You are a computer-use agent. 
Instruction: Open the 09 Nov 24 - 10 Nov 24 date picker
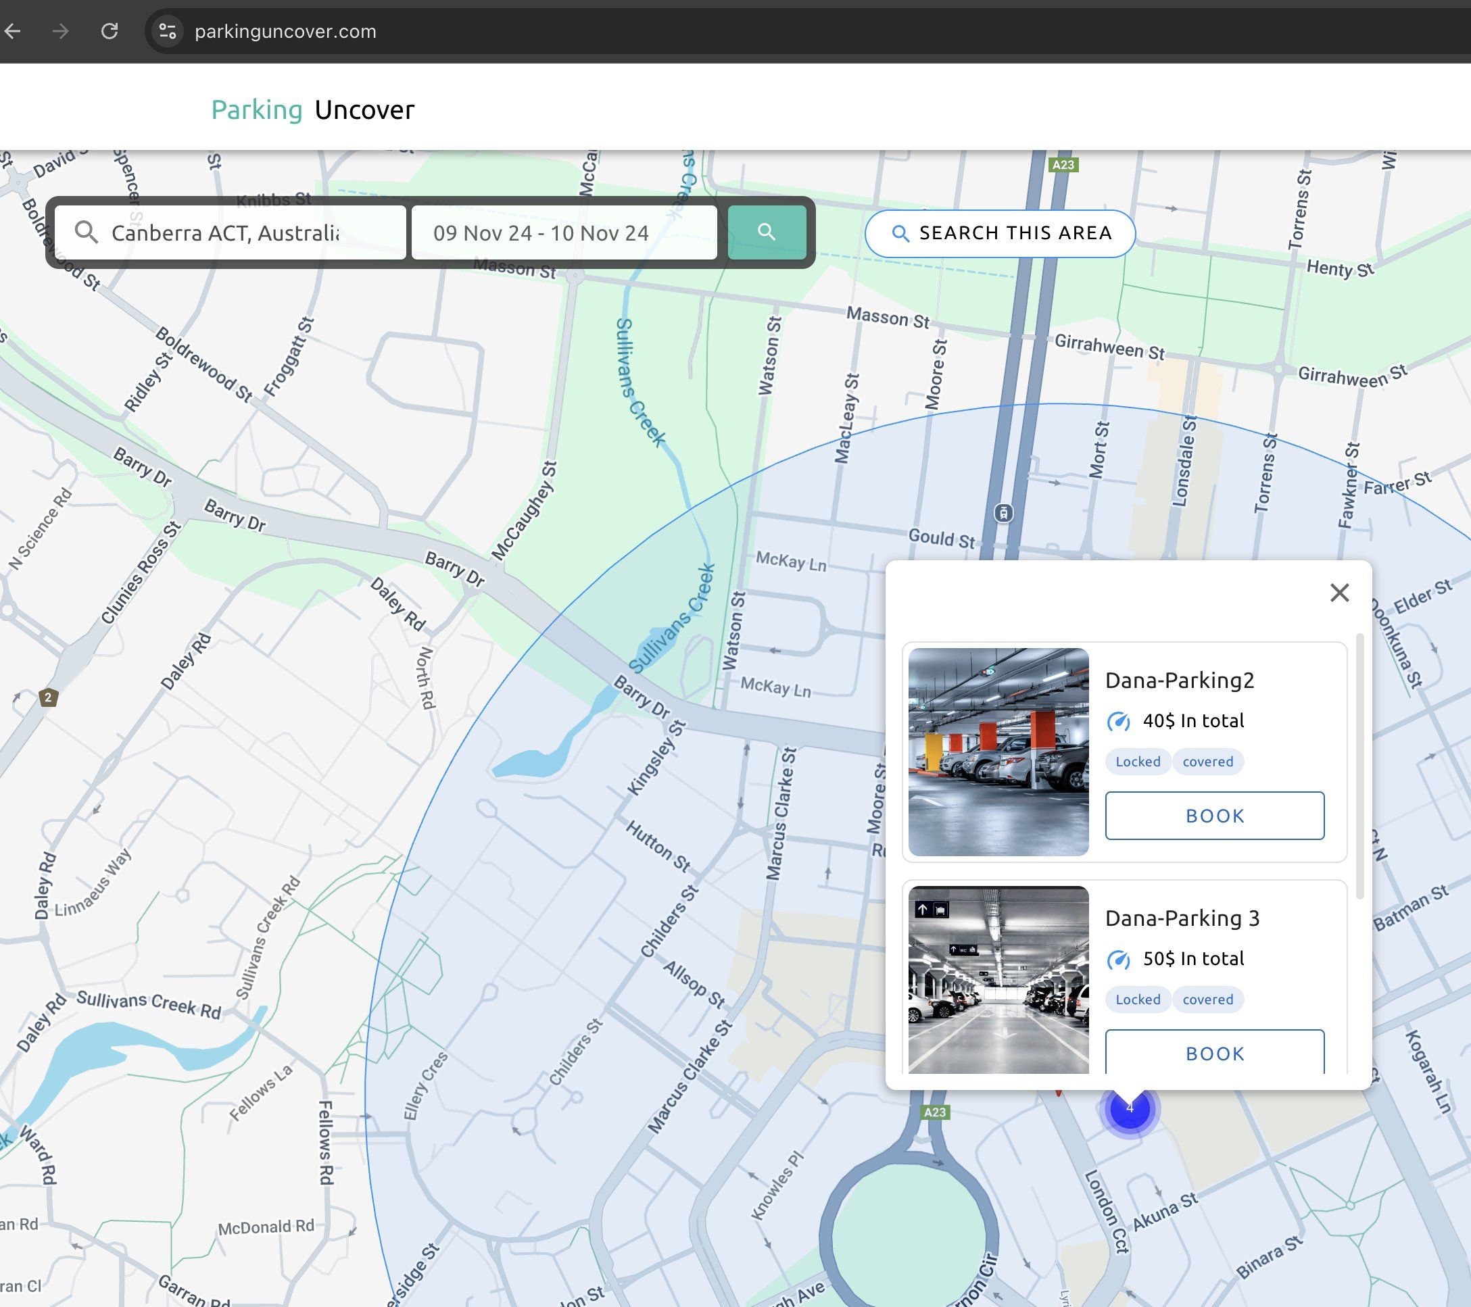point(564,232)
